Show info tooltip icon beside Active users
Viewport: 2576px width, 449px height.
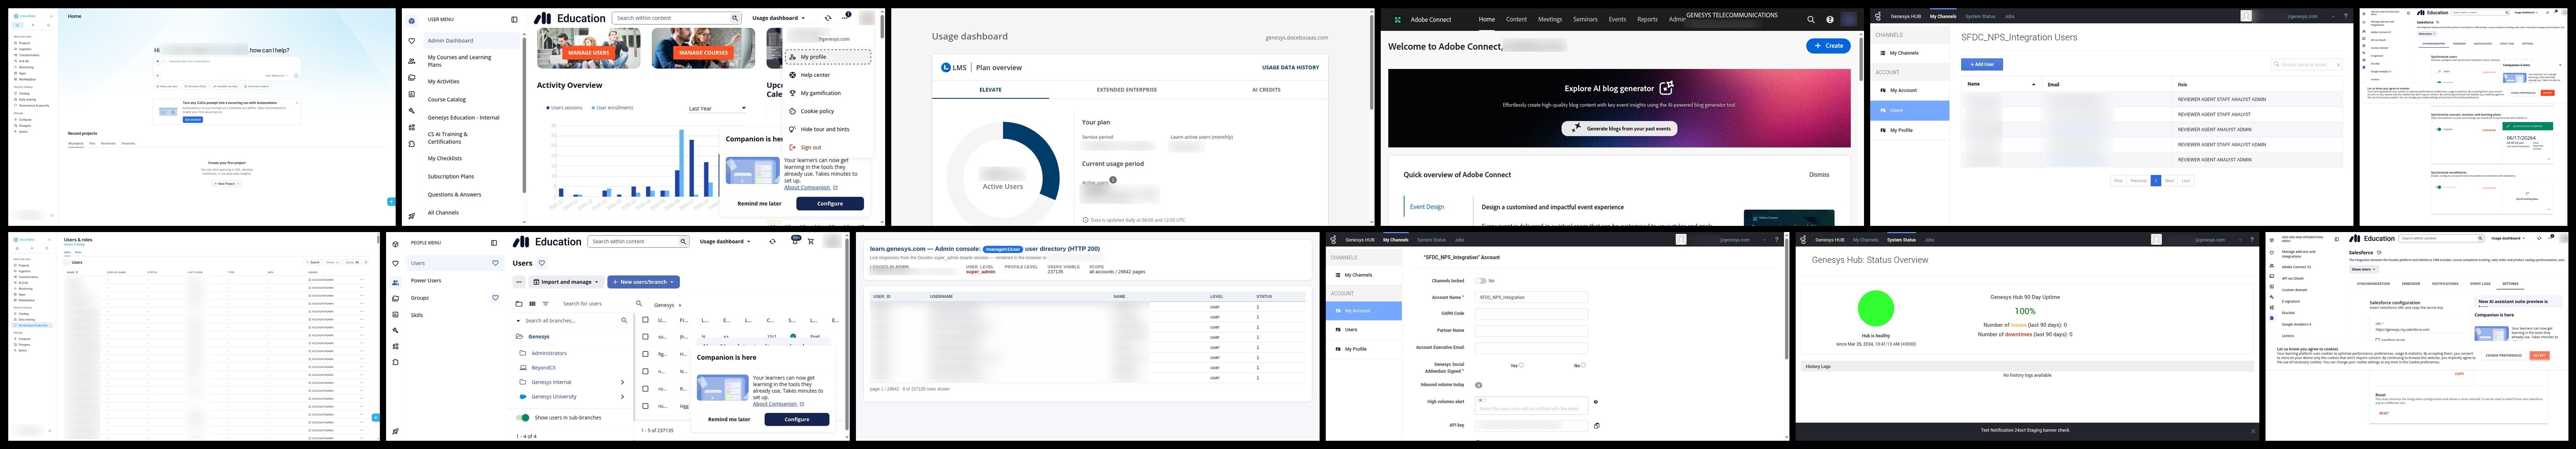pyautogui.click(x=1113, y=180)
